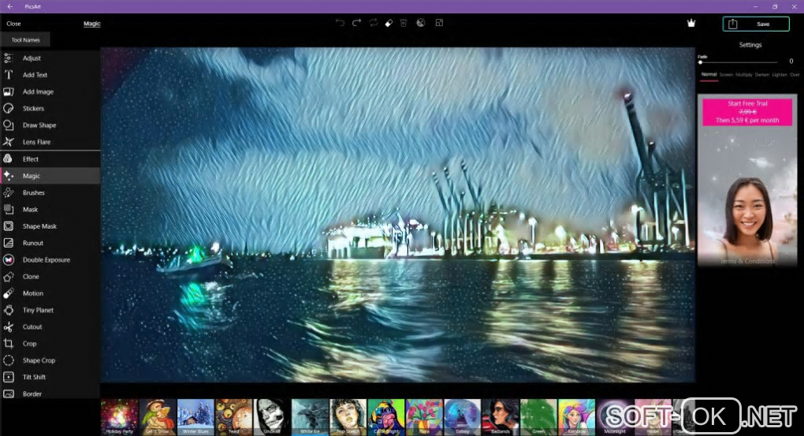Open Terms & Conditions link

[x=747, y=261]
